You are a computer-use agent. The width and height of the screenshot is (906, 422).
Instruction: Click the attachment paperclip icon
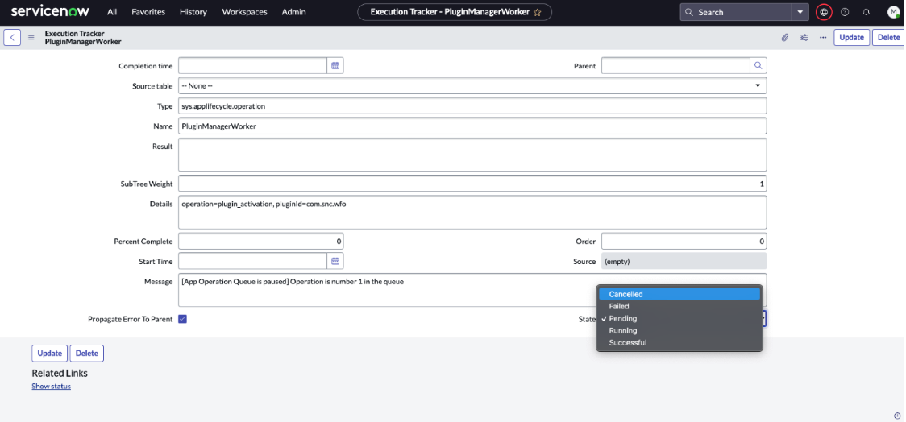point(784,38)
